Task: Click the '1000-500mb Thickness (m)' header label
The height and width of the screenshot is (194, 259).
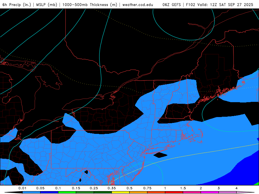Action: tap(90, 5)
